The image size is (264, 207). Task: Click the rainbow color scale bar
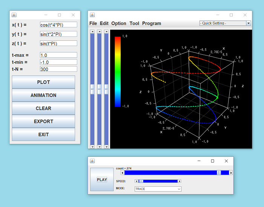[118, 72]
